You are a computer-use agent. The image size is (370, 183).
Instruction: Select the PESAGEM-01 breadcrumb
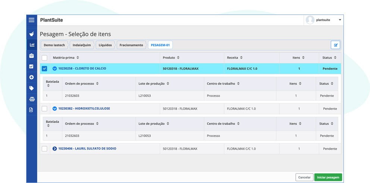click(x=160, y=45)
